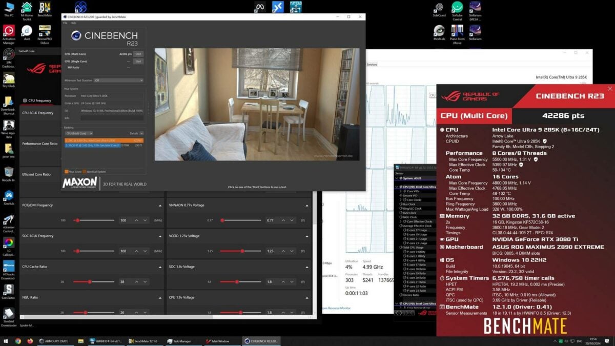Open MeshLab desktop icon
Image resolution: width=615 pixels, height=346 pixels.
click(439, 30)
